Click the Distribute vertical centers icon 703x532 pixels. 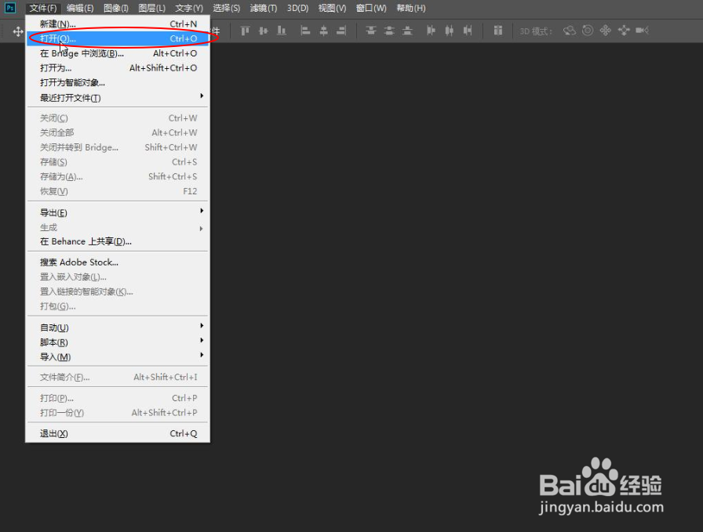389,31
